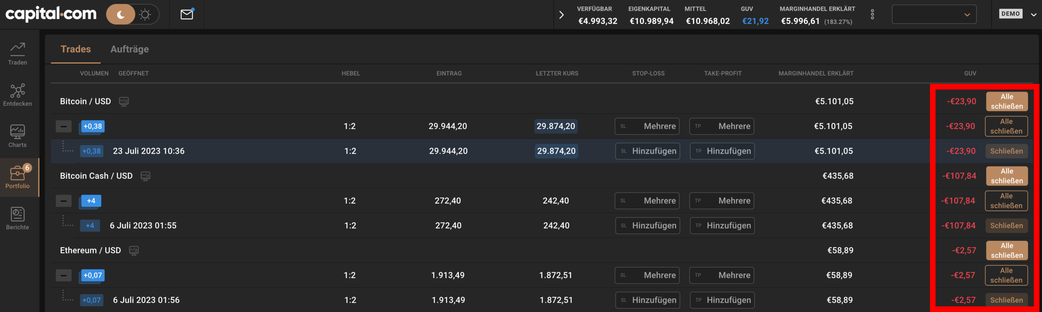The height and width of the screenshot is (312, 1042).
Task: Switch to the Trades tab
Action: point(76,49)
